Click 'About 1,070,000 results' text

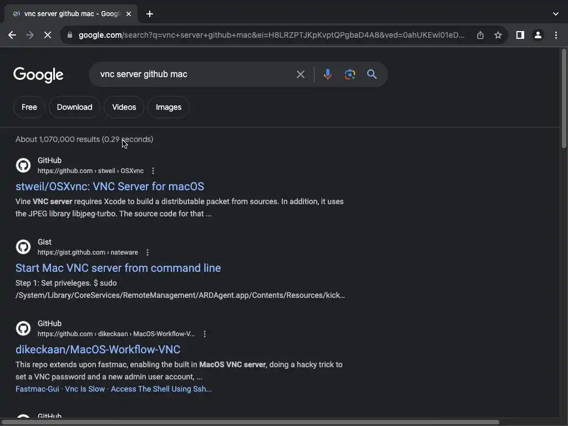(84, 139)
